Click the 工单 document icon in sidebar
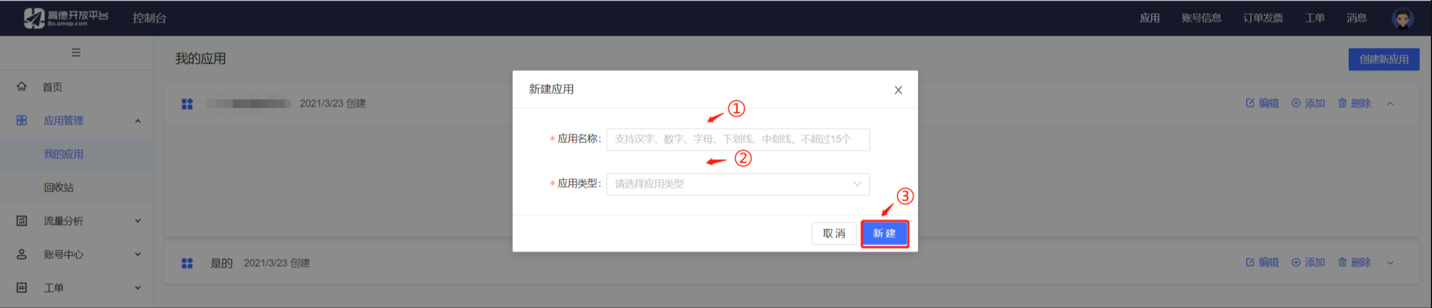 21,288
